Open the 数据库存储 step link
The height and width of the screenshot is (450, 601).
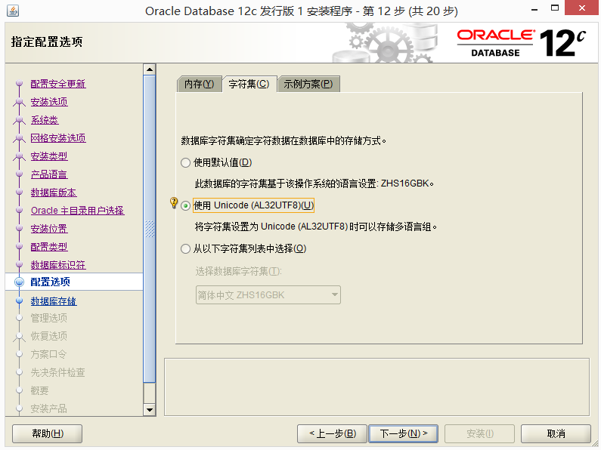click(54, 301)
